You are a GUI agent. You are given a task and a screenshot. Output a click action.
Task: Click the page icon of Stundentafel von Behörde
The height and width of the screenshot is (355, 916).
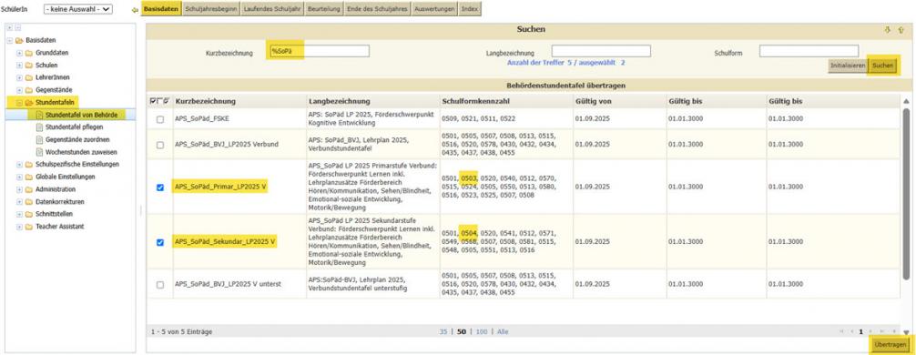click(39, 115)
